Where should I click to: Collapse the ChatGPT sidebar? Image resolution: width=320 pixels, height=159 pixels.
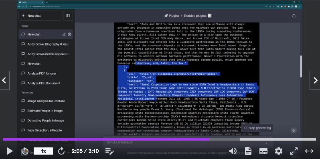tap(68, 16)
